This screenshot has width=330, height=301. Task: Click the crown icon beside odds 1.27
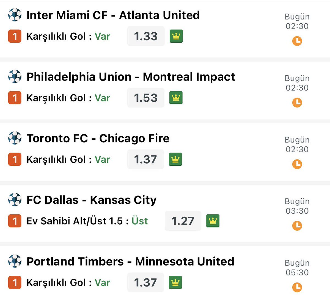click(x=213, y=221)
